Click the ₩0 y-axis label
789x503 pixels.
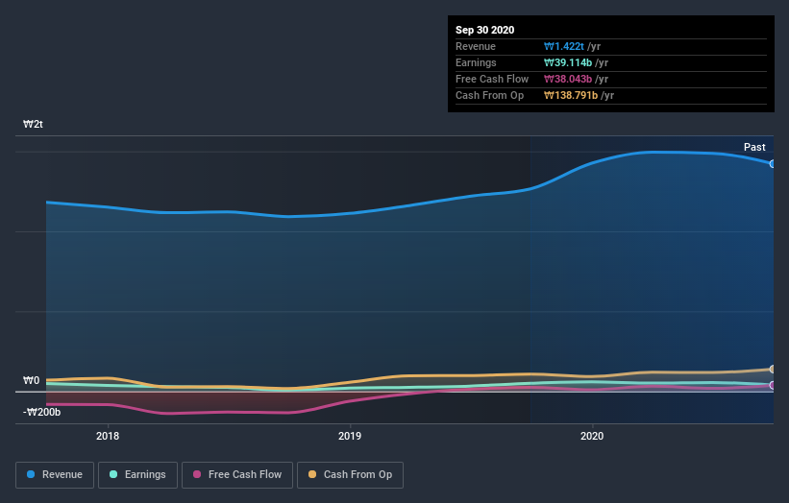[x=31, y=380]
